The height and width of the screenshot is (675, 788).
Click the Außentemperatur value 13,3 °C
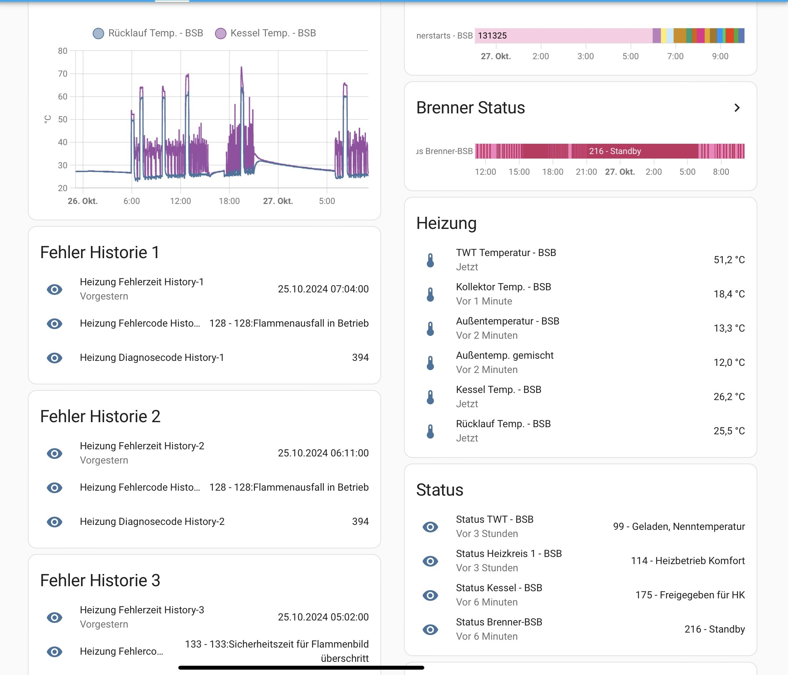click(729, 328)
